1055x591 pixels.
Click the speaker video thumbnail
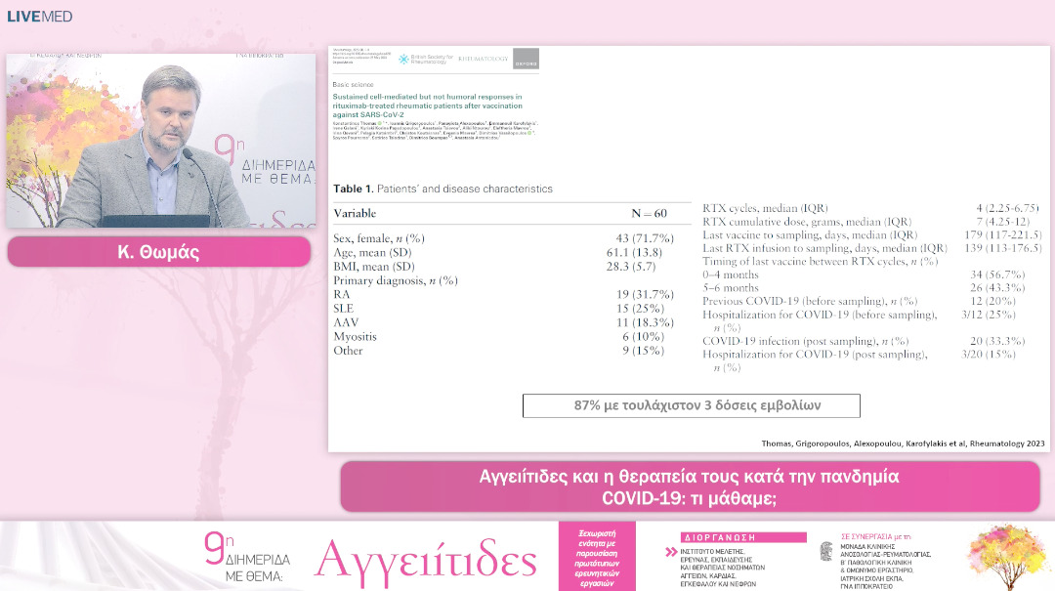click(161, 141)
